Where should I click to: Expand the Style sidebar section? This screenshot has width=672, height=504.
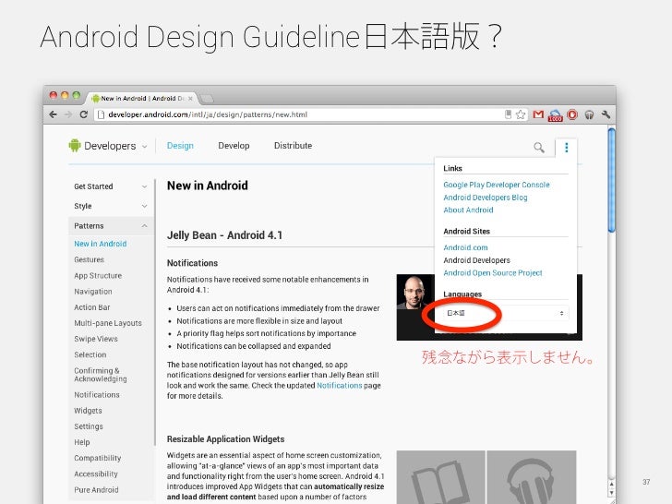pos(111,206)
